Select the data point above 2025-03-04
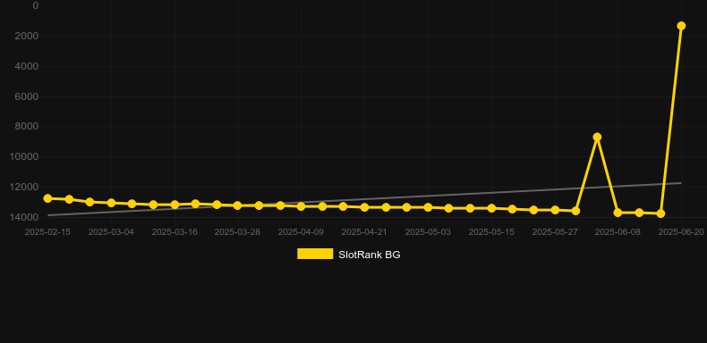This screenshot has height=343, width=707. pyautogui.click(x=111, y=203)
